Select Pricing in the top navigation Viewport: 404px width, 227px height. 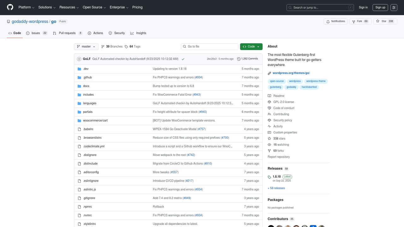137,7
